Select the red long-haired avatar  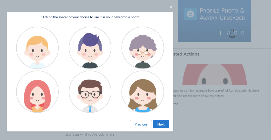pos(37,92)
